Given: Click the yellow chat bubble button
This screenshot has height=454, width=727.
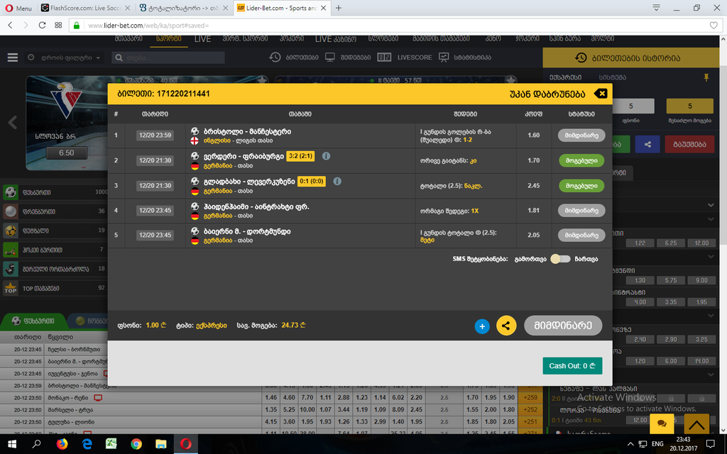Looking at the screenshot, I should (x=662, y=423).
